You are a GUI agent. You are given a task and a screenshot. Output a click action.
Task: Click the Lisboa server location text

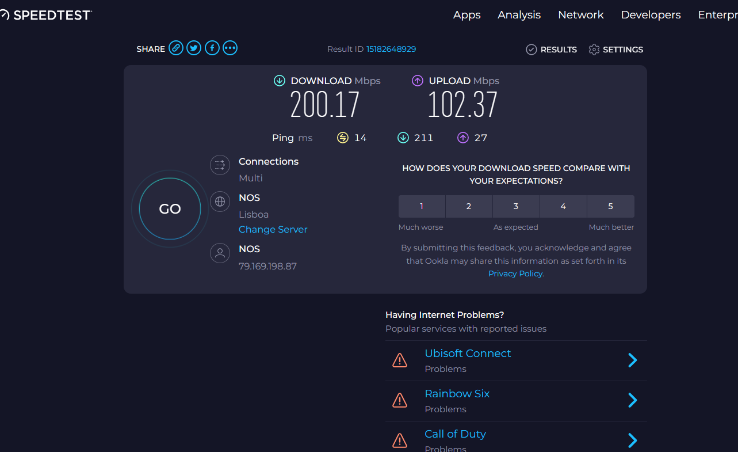(254, 214)
